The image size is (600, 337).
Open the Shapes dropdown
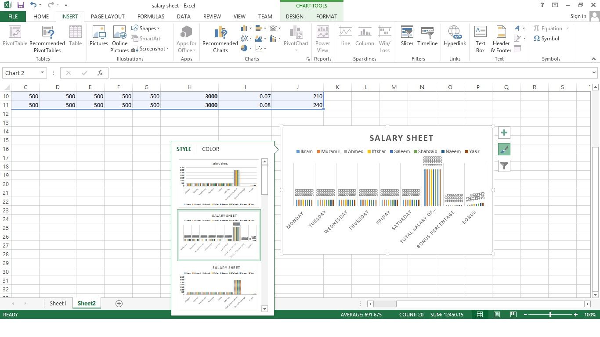pyautogui.click(x=145, y=29)
